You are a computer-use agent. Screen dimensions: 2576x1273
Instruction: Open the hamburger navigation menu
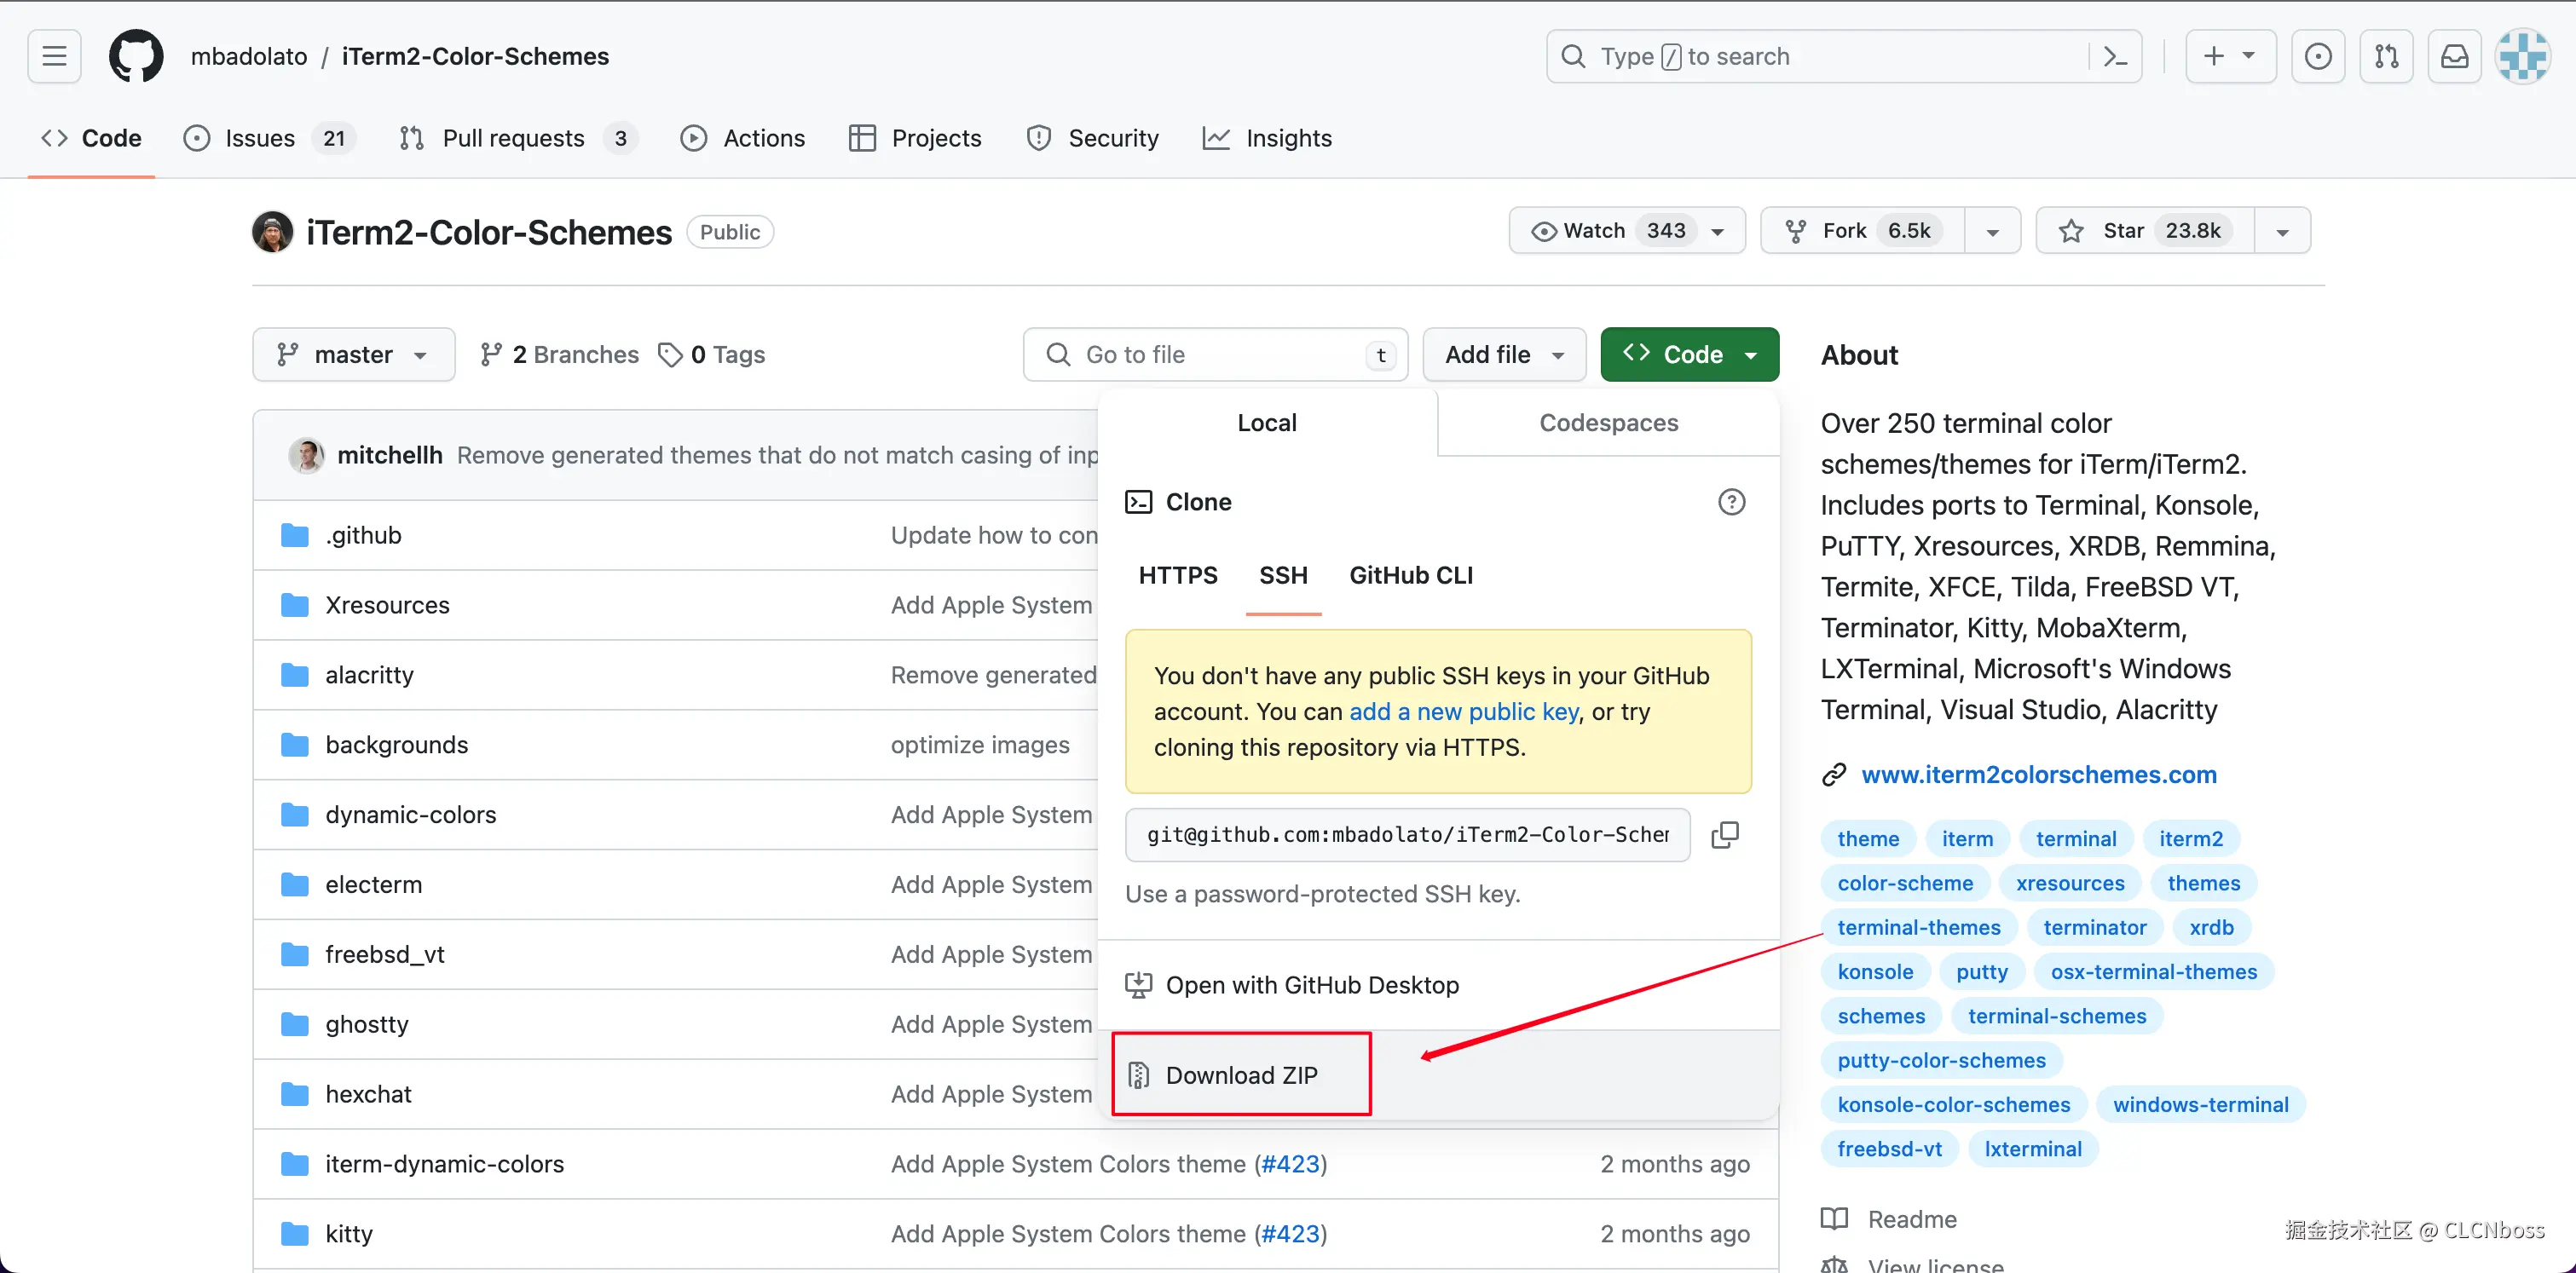pos(54,56)
